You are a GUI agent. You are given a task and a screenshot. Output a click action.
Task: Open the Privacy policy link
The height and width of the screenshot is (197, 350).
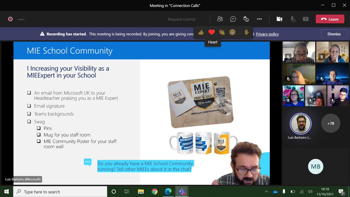click(x=267, y=34)
